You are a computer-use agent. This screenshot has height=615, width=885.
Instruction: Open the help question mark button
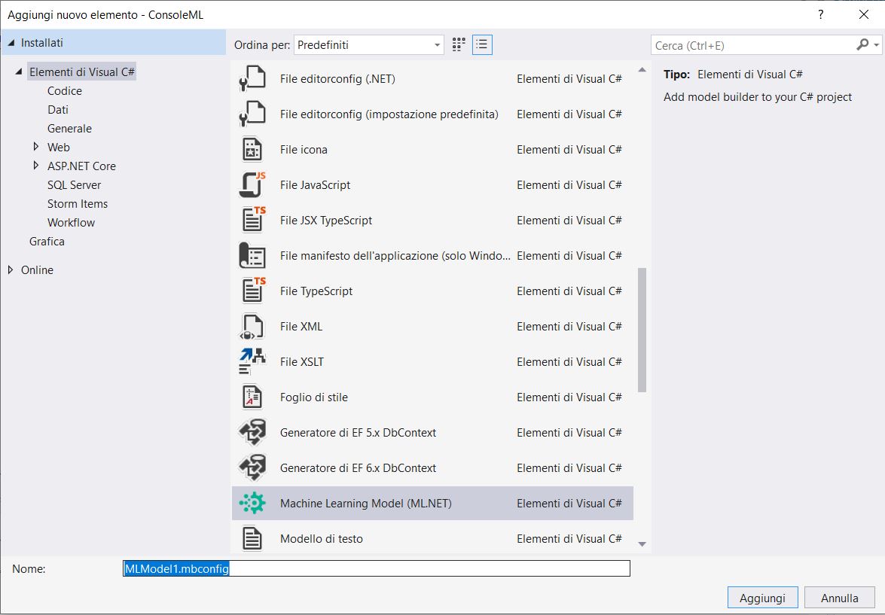point(821,14)
